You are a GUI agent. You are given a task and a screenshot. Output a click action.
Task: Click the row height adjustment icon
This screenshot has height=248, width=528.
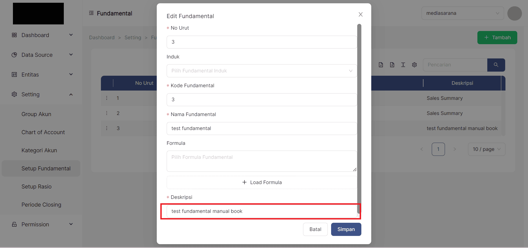403,65
